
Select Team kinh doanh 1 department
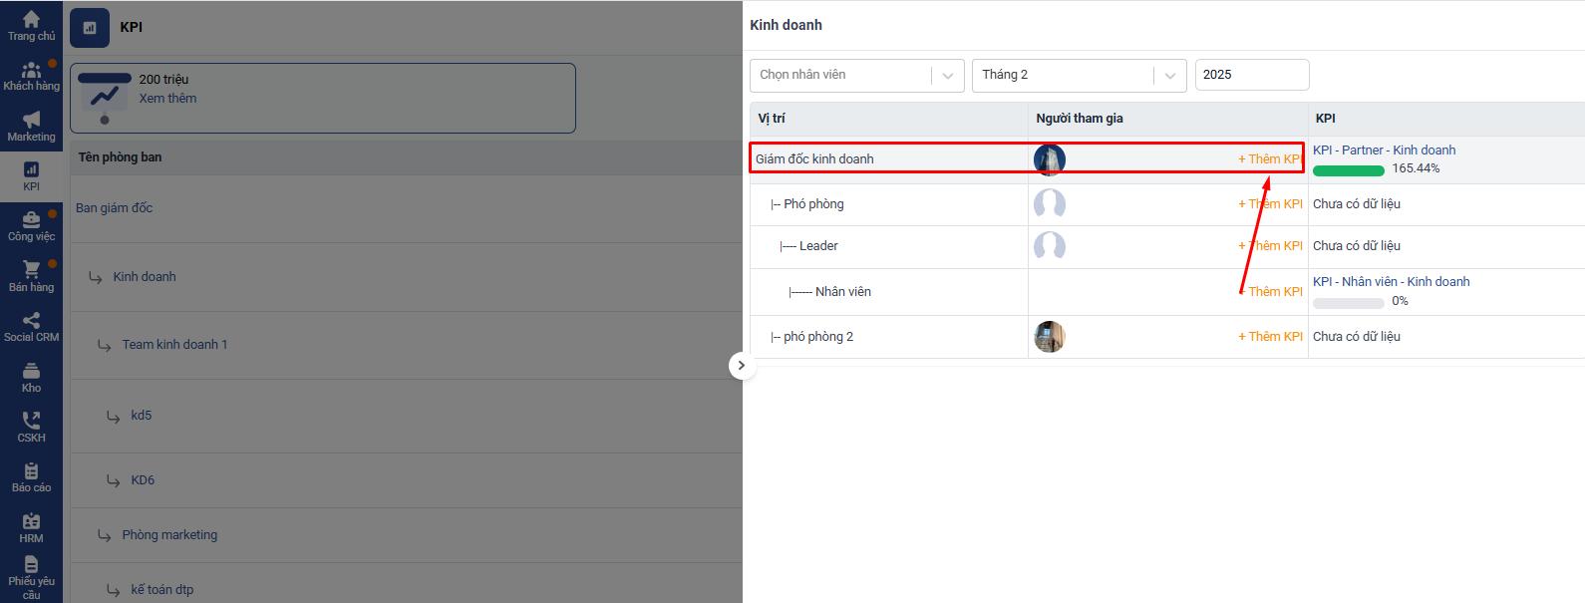[174, 345]
